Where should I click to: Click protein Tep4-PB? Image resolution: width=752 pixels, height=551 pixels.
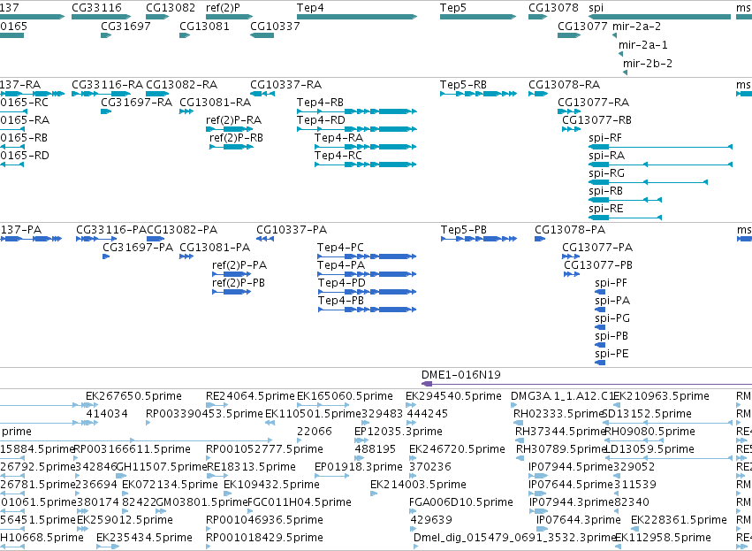[367, 310]
